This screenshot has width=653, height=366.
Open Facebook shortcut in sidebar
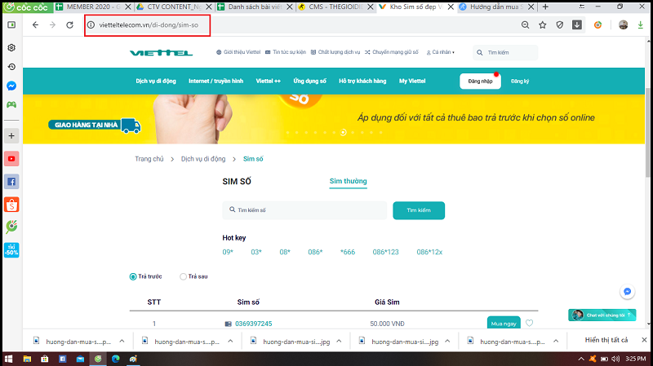pos(11,181)
